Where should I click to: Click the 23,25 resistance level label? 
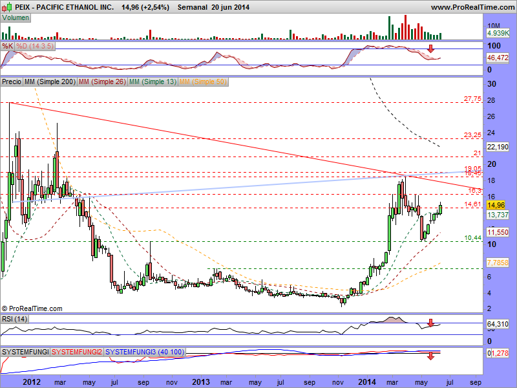[472, 135]
